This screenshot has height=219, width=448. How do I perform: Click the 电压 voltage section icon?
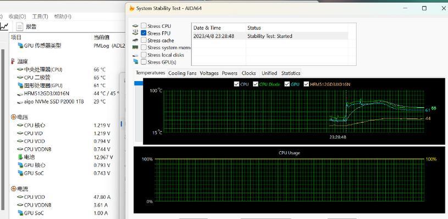pyautogui.click(x=13, y=117)
